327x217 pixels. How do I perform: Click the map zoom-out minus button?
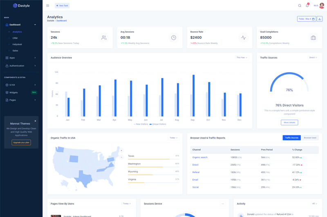(x=121, y=157)
